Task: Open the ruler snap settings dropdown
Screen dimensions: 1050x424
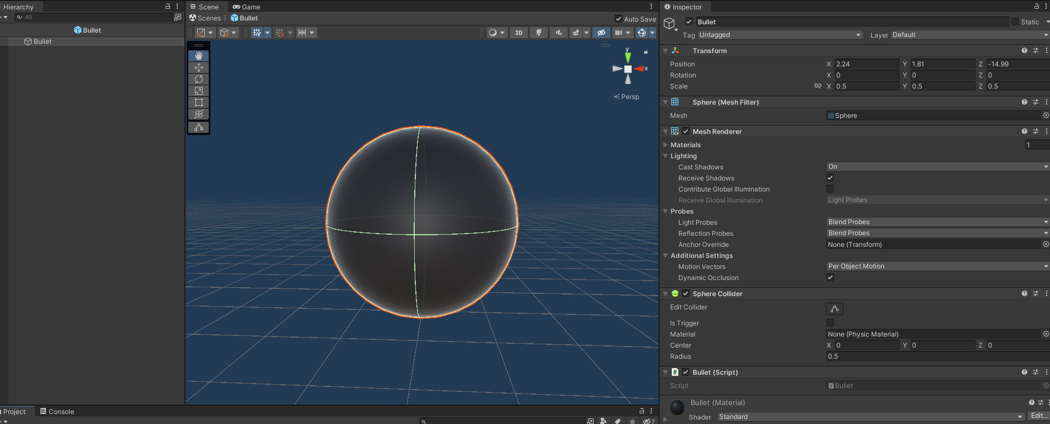Action: point(306,33)
